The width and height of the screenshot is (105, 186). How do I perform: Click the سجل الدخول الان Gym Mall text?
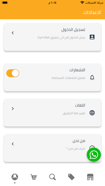(61, 38)
